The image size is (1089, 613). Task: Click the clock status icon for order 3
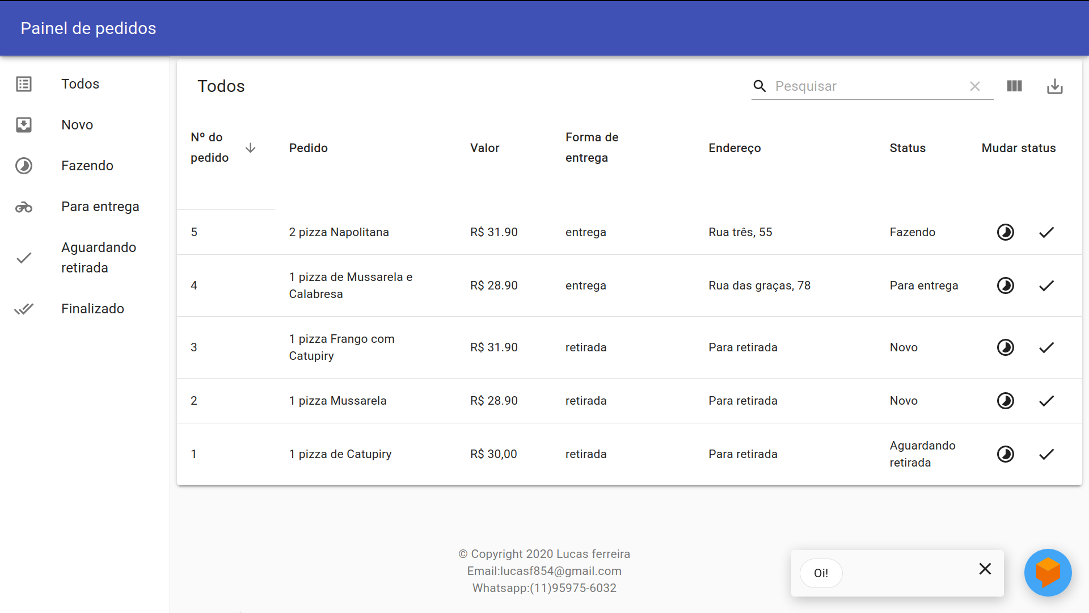pos(1005,347)
